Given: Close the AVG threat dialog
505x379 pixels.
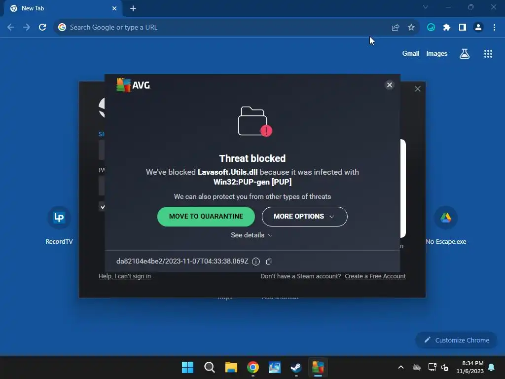Looking at the screenshot, I should pyautogui.click(x=390, y=85).
